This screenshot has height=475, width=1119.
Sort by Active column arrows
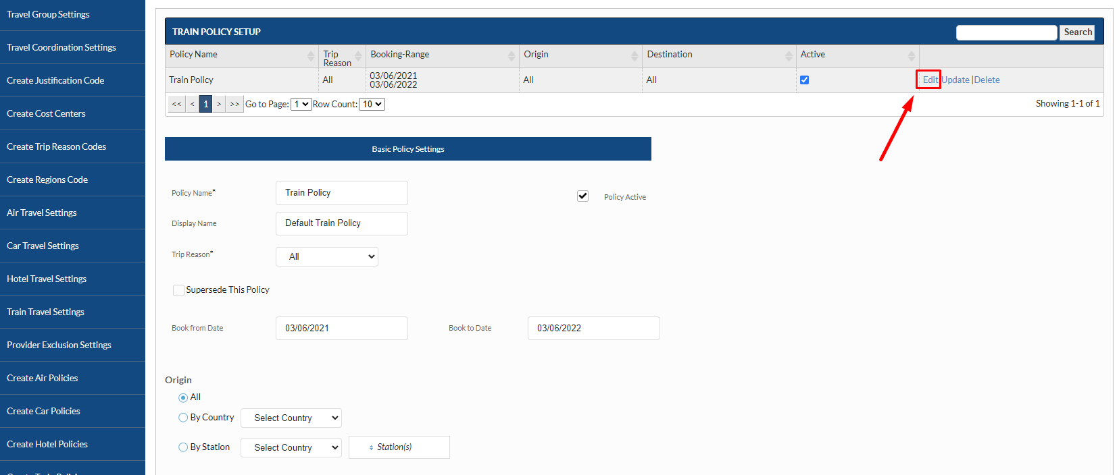912,56
